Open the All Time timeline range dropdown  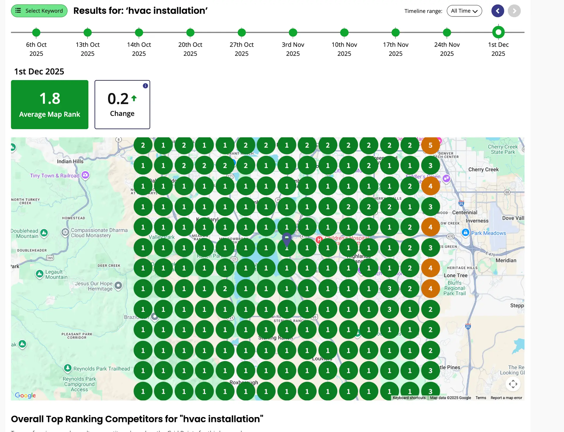tap(464, 11)
